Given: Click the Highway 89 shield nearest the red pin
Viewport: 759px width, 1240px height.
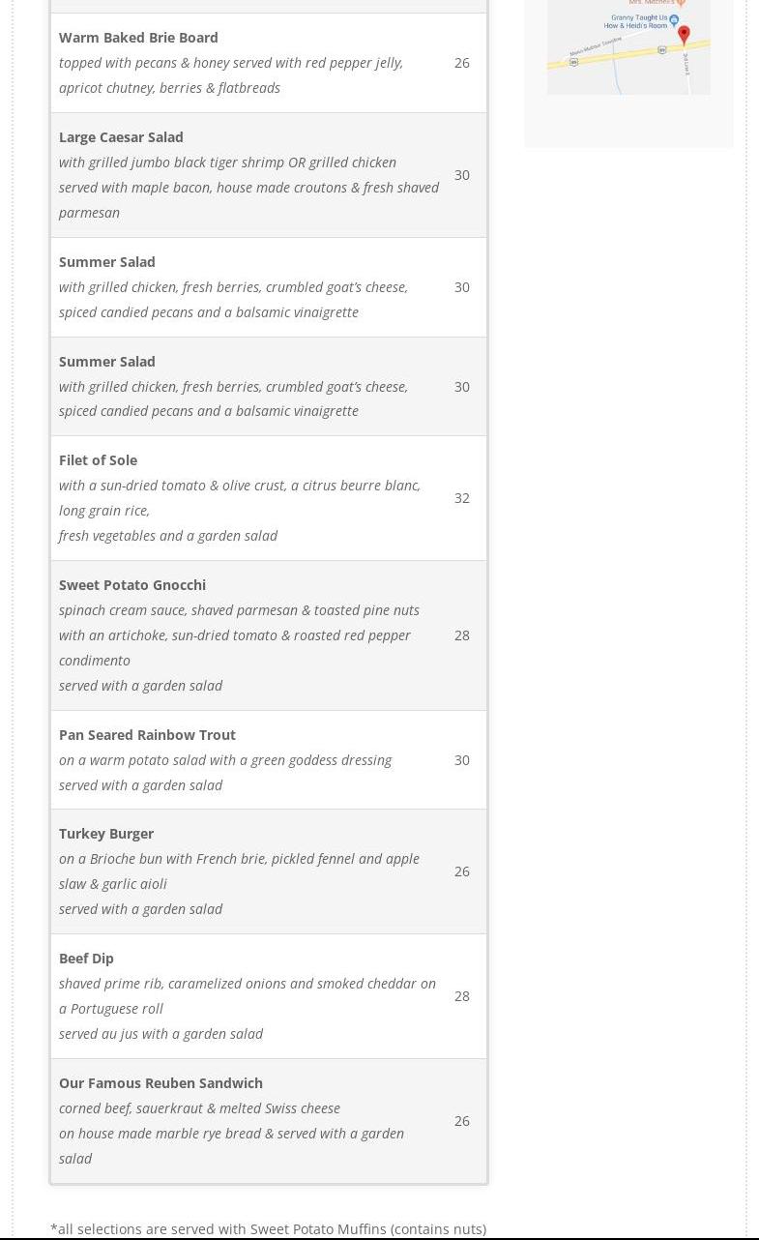Looking at the screenshot, I should [x=661, y=49].
